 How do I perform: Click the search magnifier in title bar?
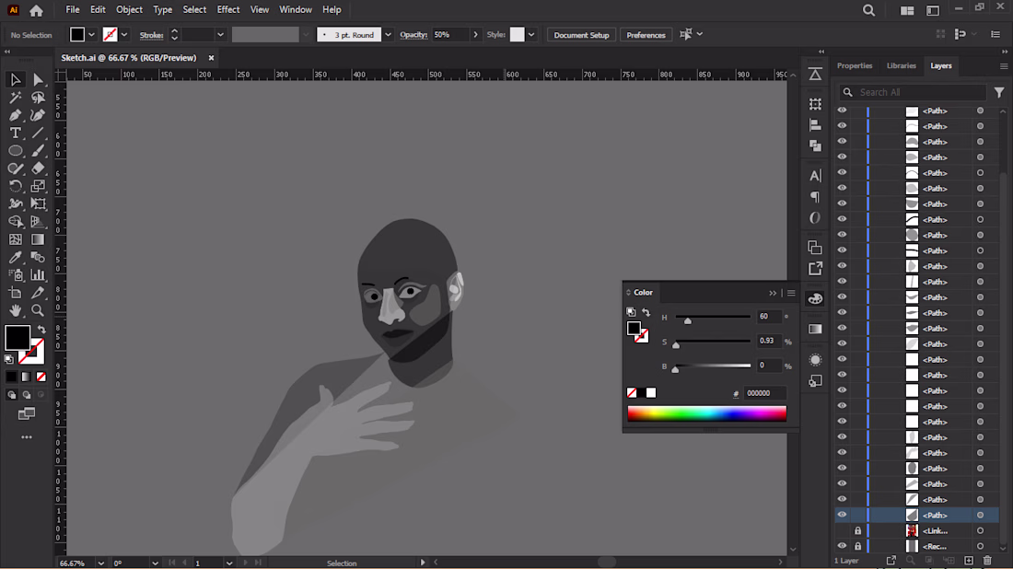pyautogui.click(x=869, y=10)
